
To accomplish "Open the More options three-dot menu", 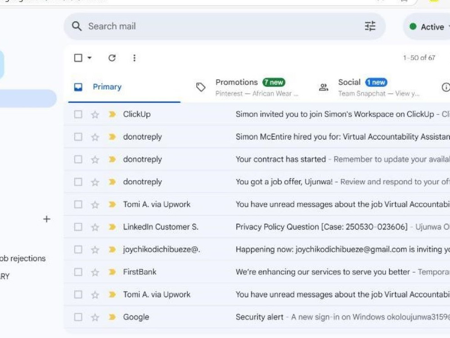I will click(x=134, y=58).
